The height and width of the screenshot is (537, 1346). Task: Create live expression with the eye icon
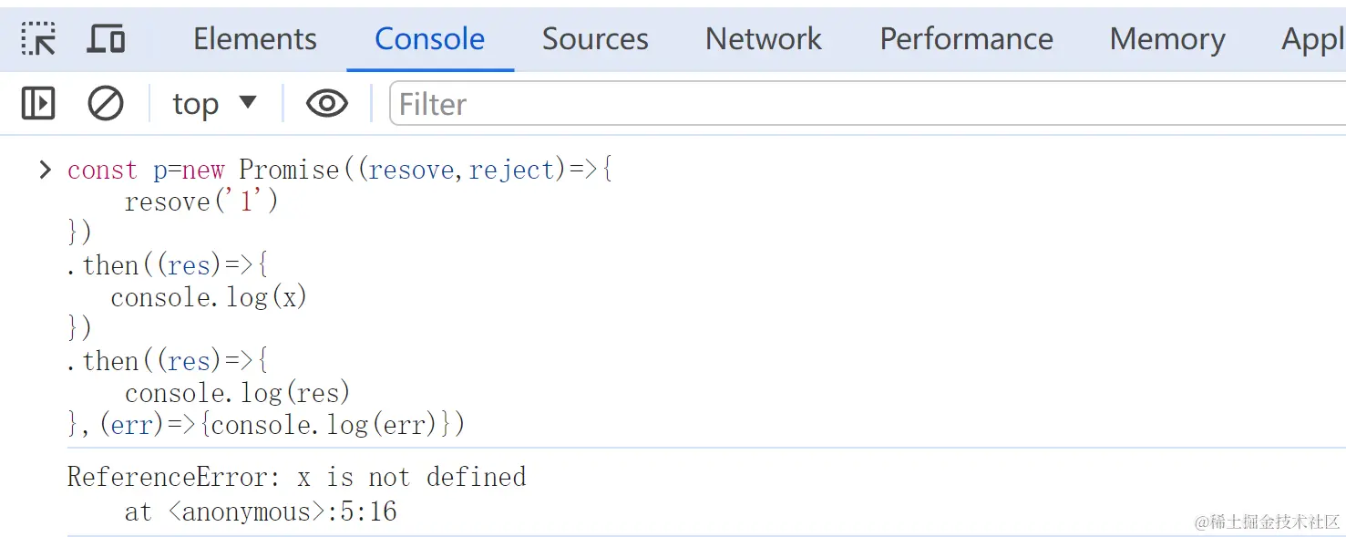[327, 104]
